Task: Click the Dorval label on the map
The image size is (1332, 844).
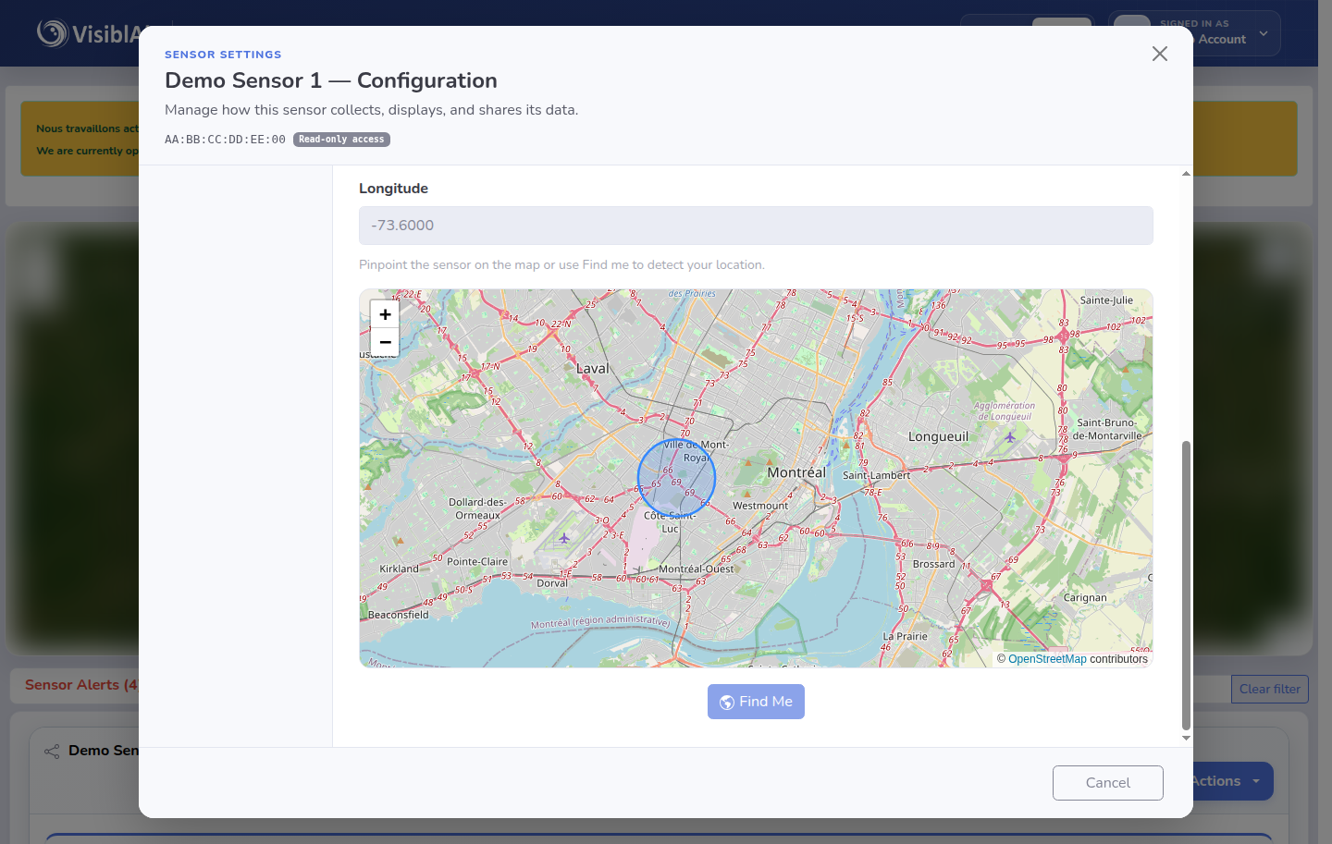Action: click(x=552, y=583)
